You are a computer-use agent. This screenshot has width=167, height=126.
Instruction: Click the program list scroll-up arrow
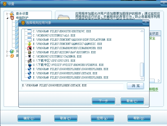(142, 31)
